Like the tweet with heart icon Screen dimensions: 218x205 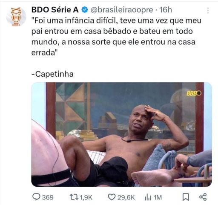click(112, 197)
